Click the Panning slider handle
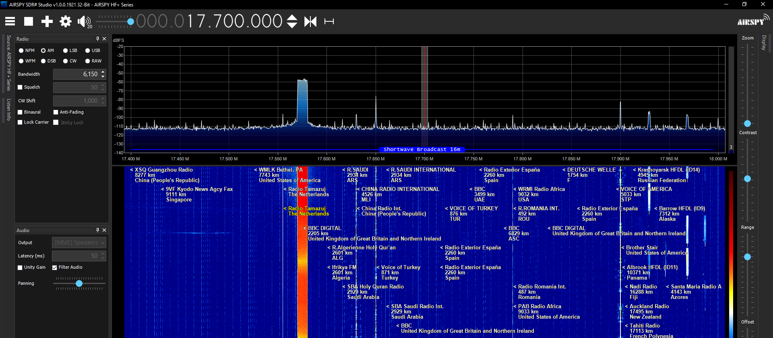This screenshot has width=773, height=338. pyautogui.click(x=79, y=284)
